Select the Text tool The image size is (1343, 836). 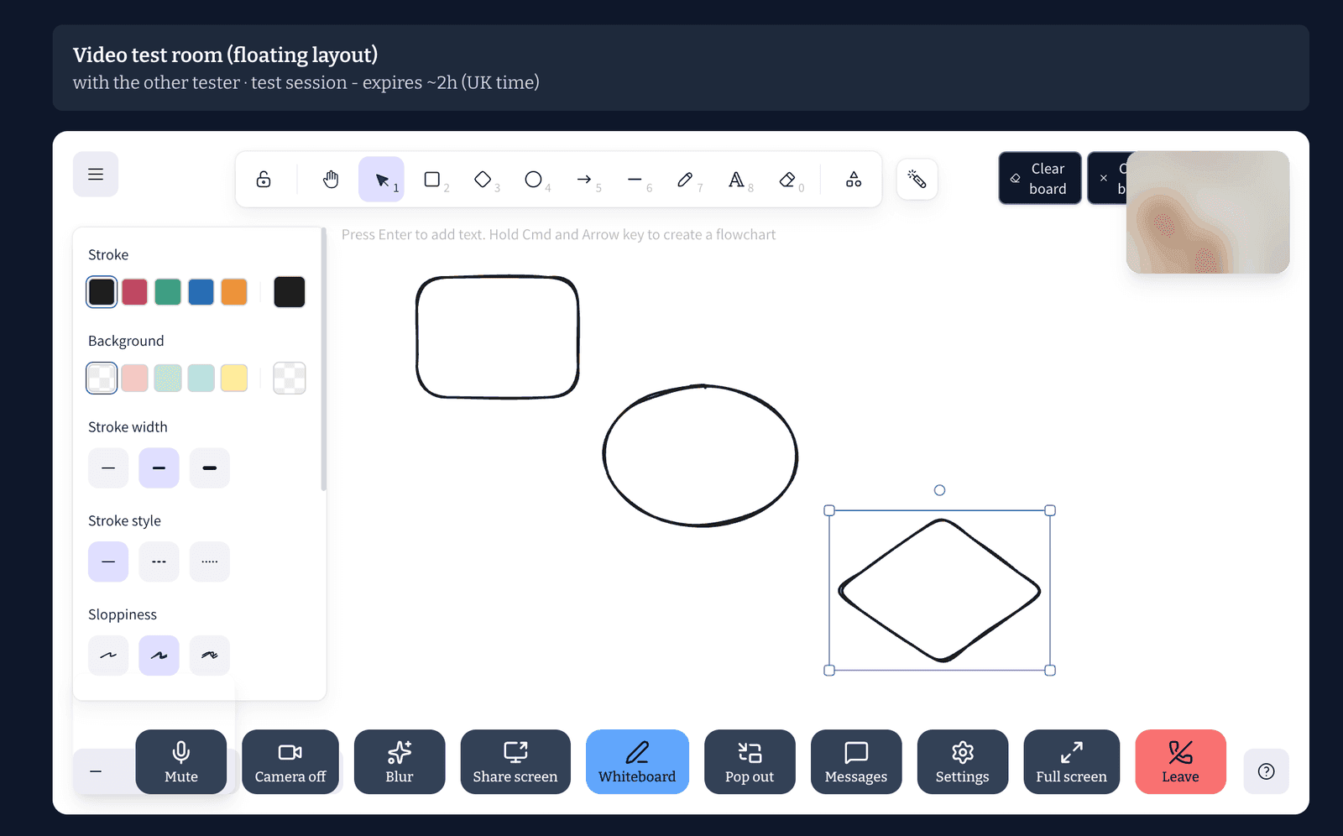coord(737,180)
